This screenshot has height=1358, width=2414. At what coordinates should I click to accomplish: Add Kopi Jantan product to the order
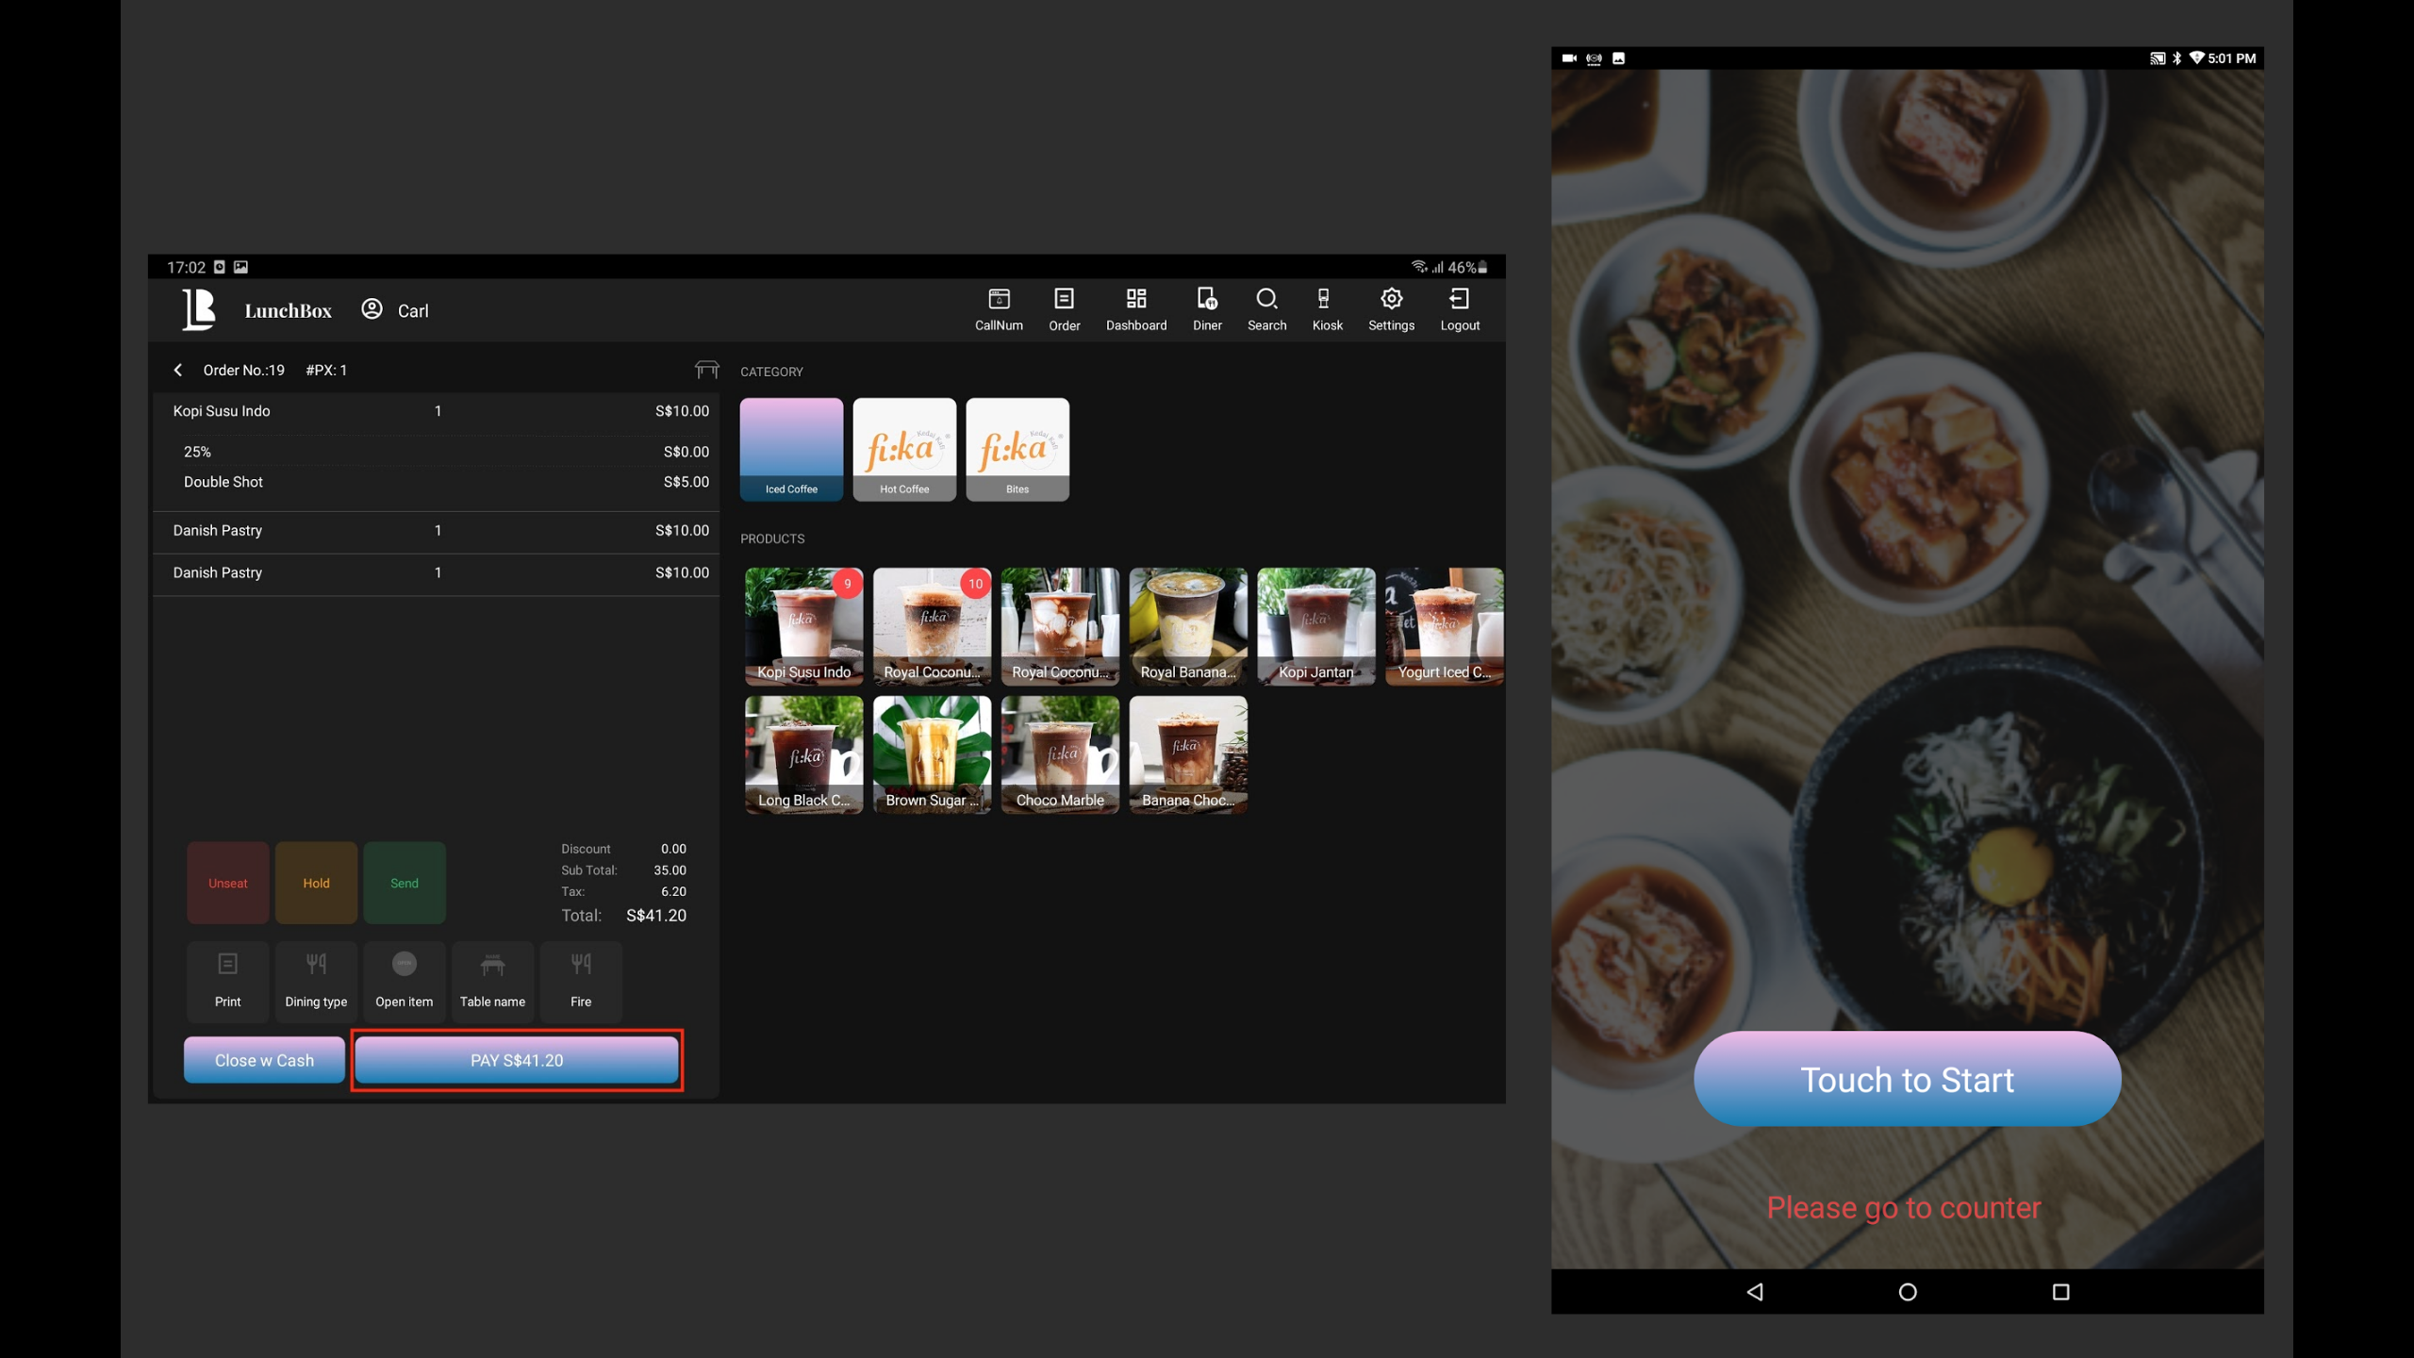[1315, 626]
